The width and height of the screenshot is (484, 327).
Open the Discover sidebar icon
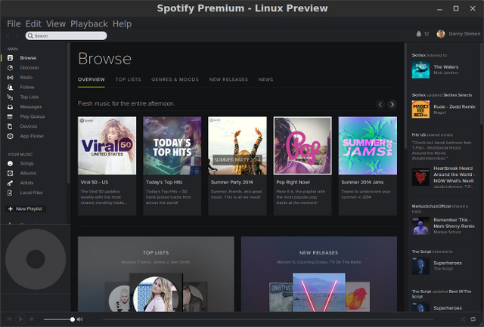[x=10, y=68]
